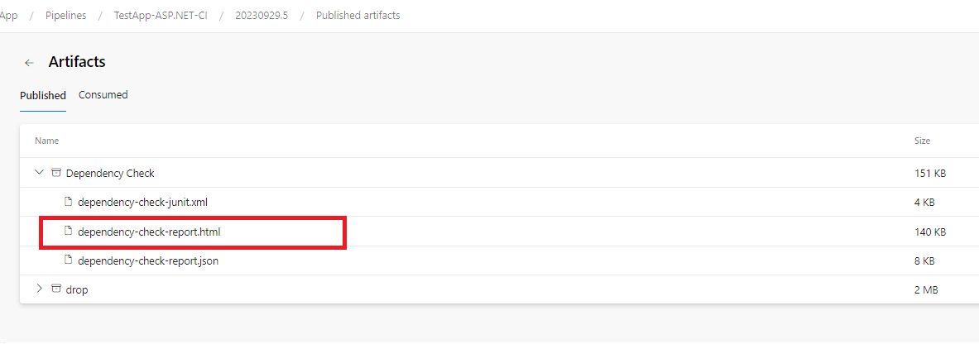The height and width of the screenshot is (344, 979).
Task: Open Pipelines breadcrumb link
Action: [66, 16]
